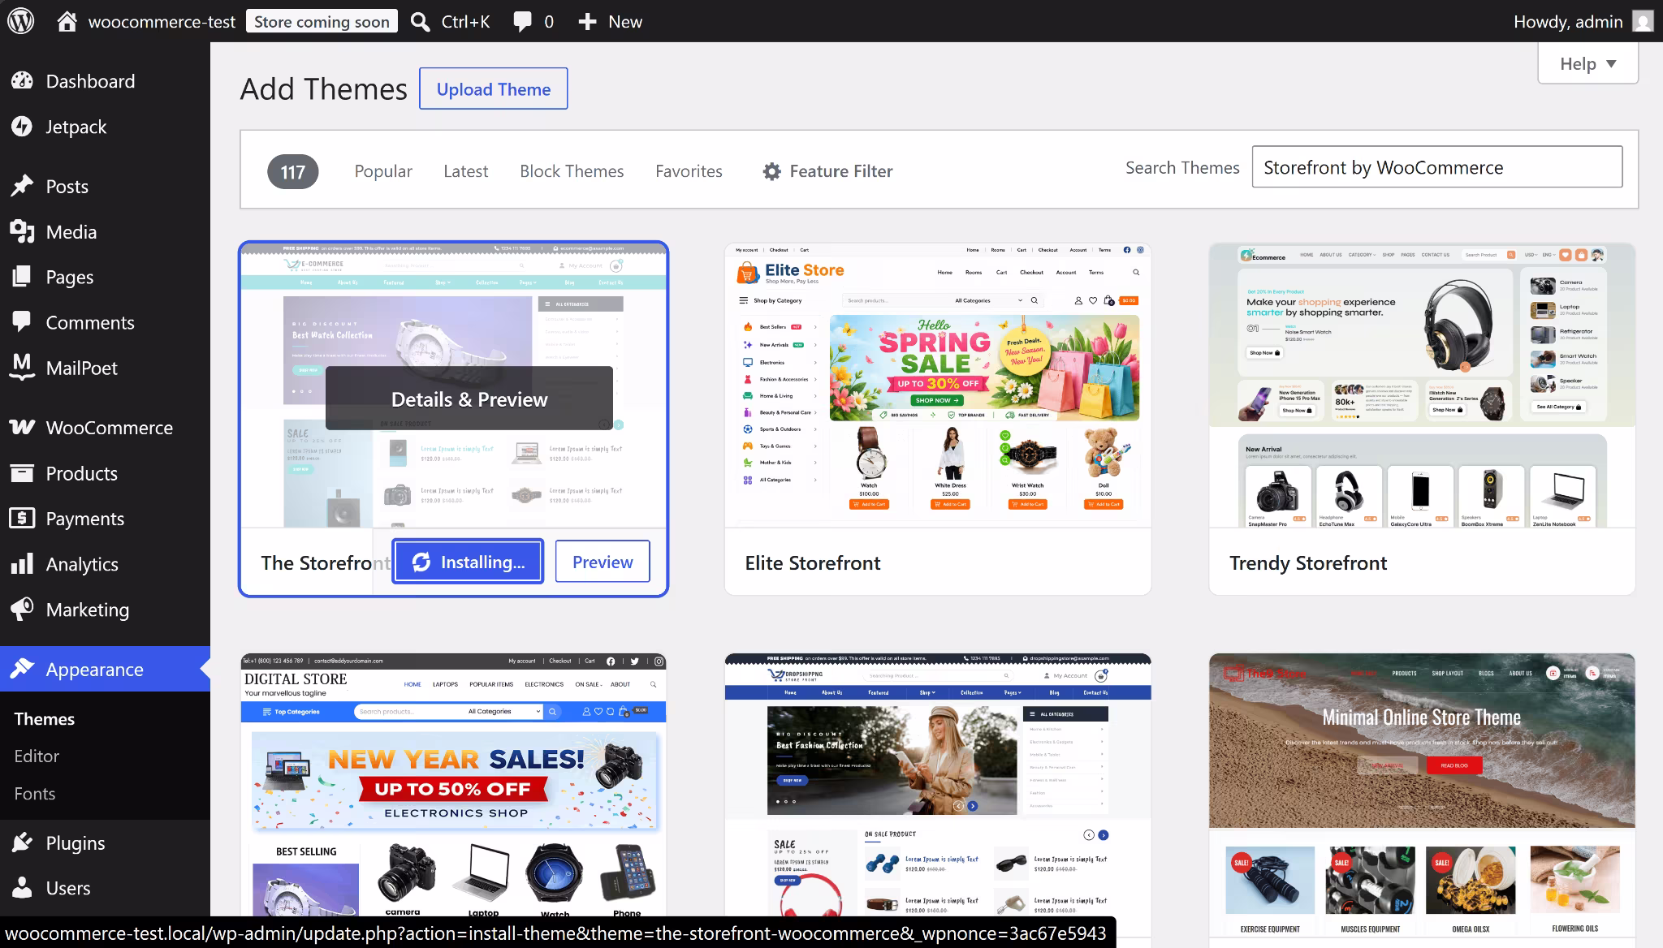
Task: Open comments bubble icon in admin bar
Action: 522,22
